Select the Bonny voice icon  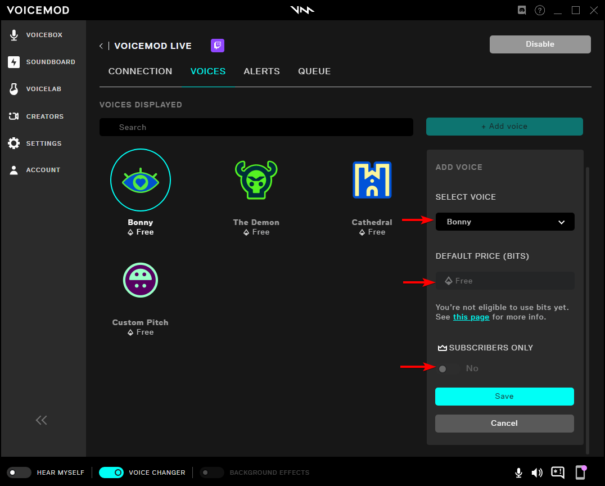[141, 180]
